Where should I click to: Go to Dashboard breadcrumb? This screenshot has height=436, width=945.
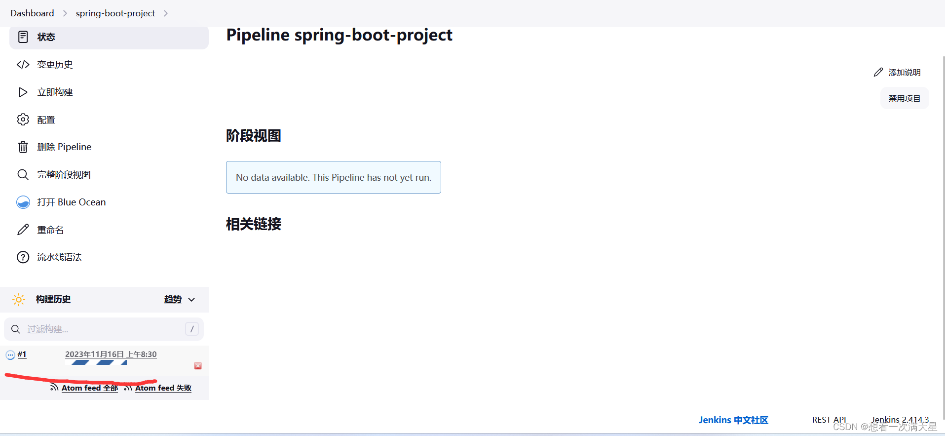click(32, 13)
